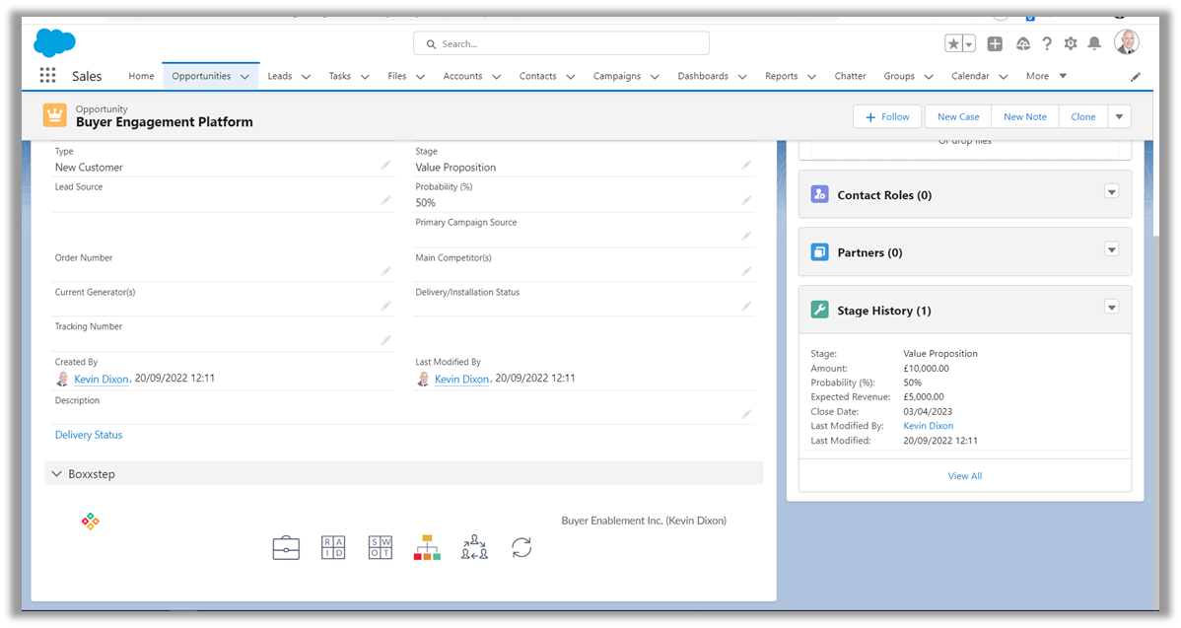
Task: Go to the Home tab
Action: coord(141,76)
